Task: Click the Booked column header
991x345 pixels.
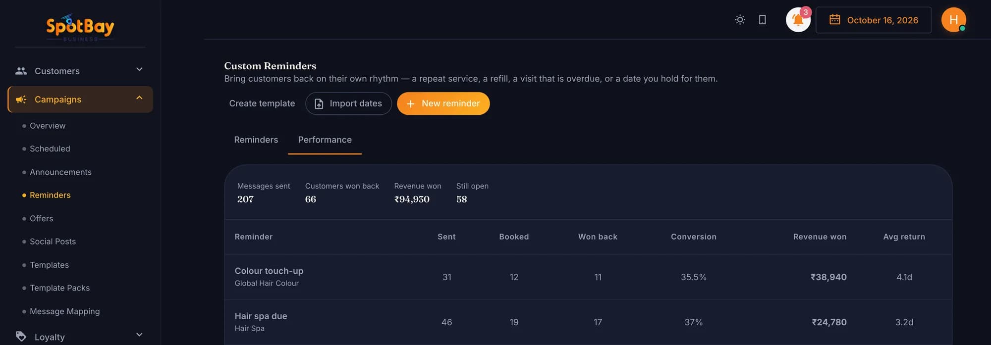Action: [514, 237]
